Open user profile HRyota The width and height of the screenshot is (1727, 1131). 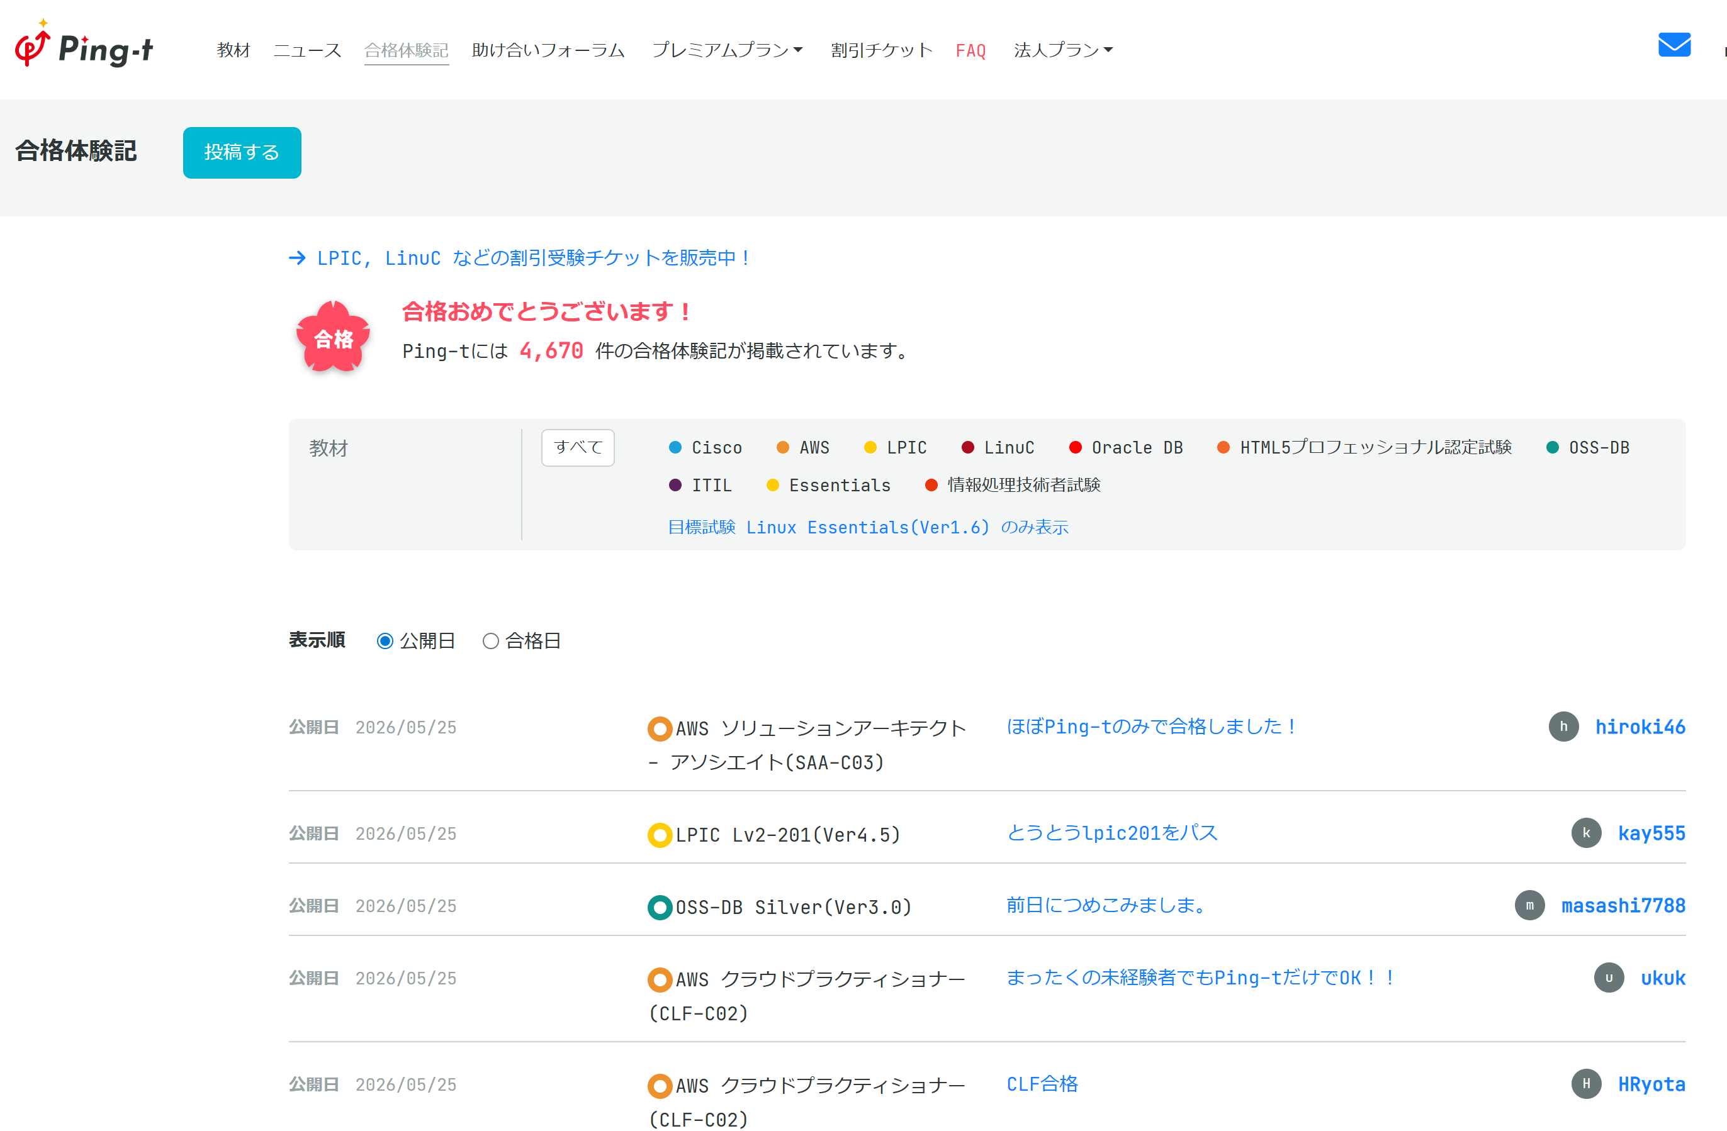[x=1651, y=1084]
